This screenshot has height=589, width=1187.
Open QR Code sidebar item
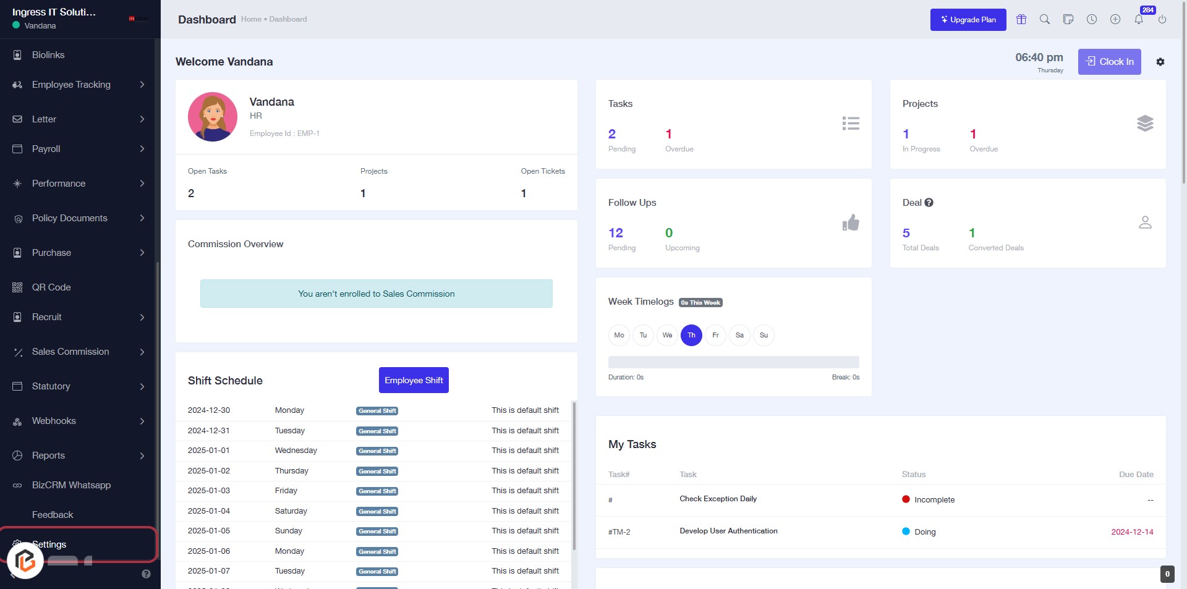point(51,287)
